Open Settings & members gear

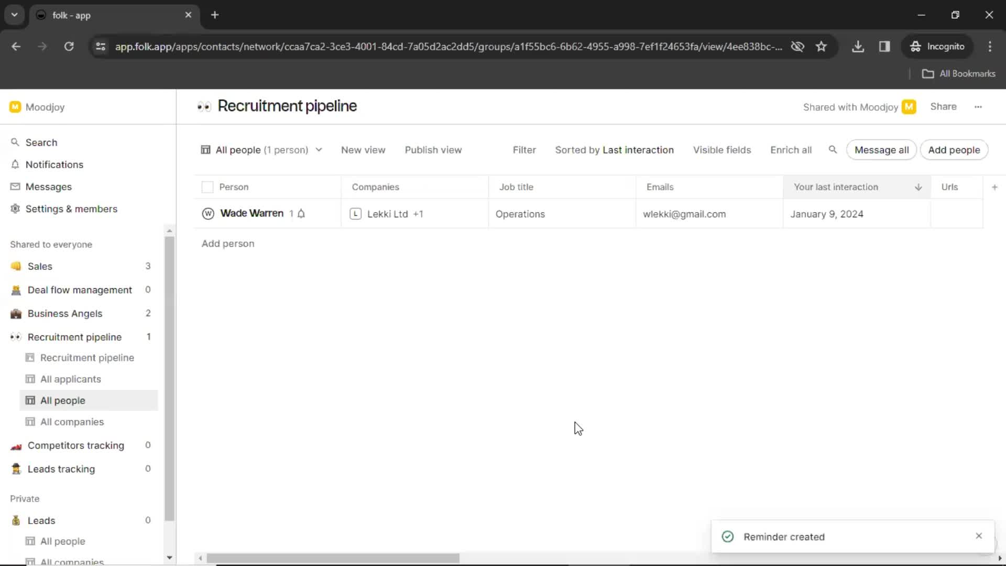[64, 209]
